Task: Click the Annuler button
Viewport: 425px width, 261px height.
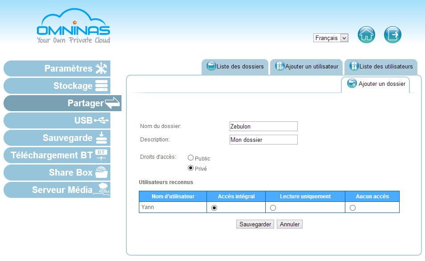Action: click(289, 224)
